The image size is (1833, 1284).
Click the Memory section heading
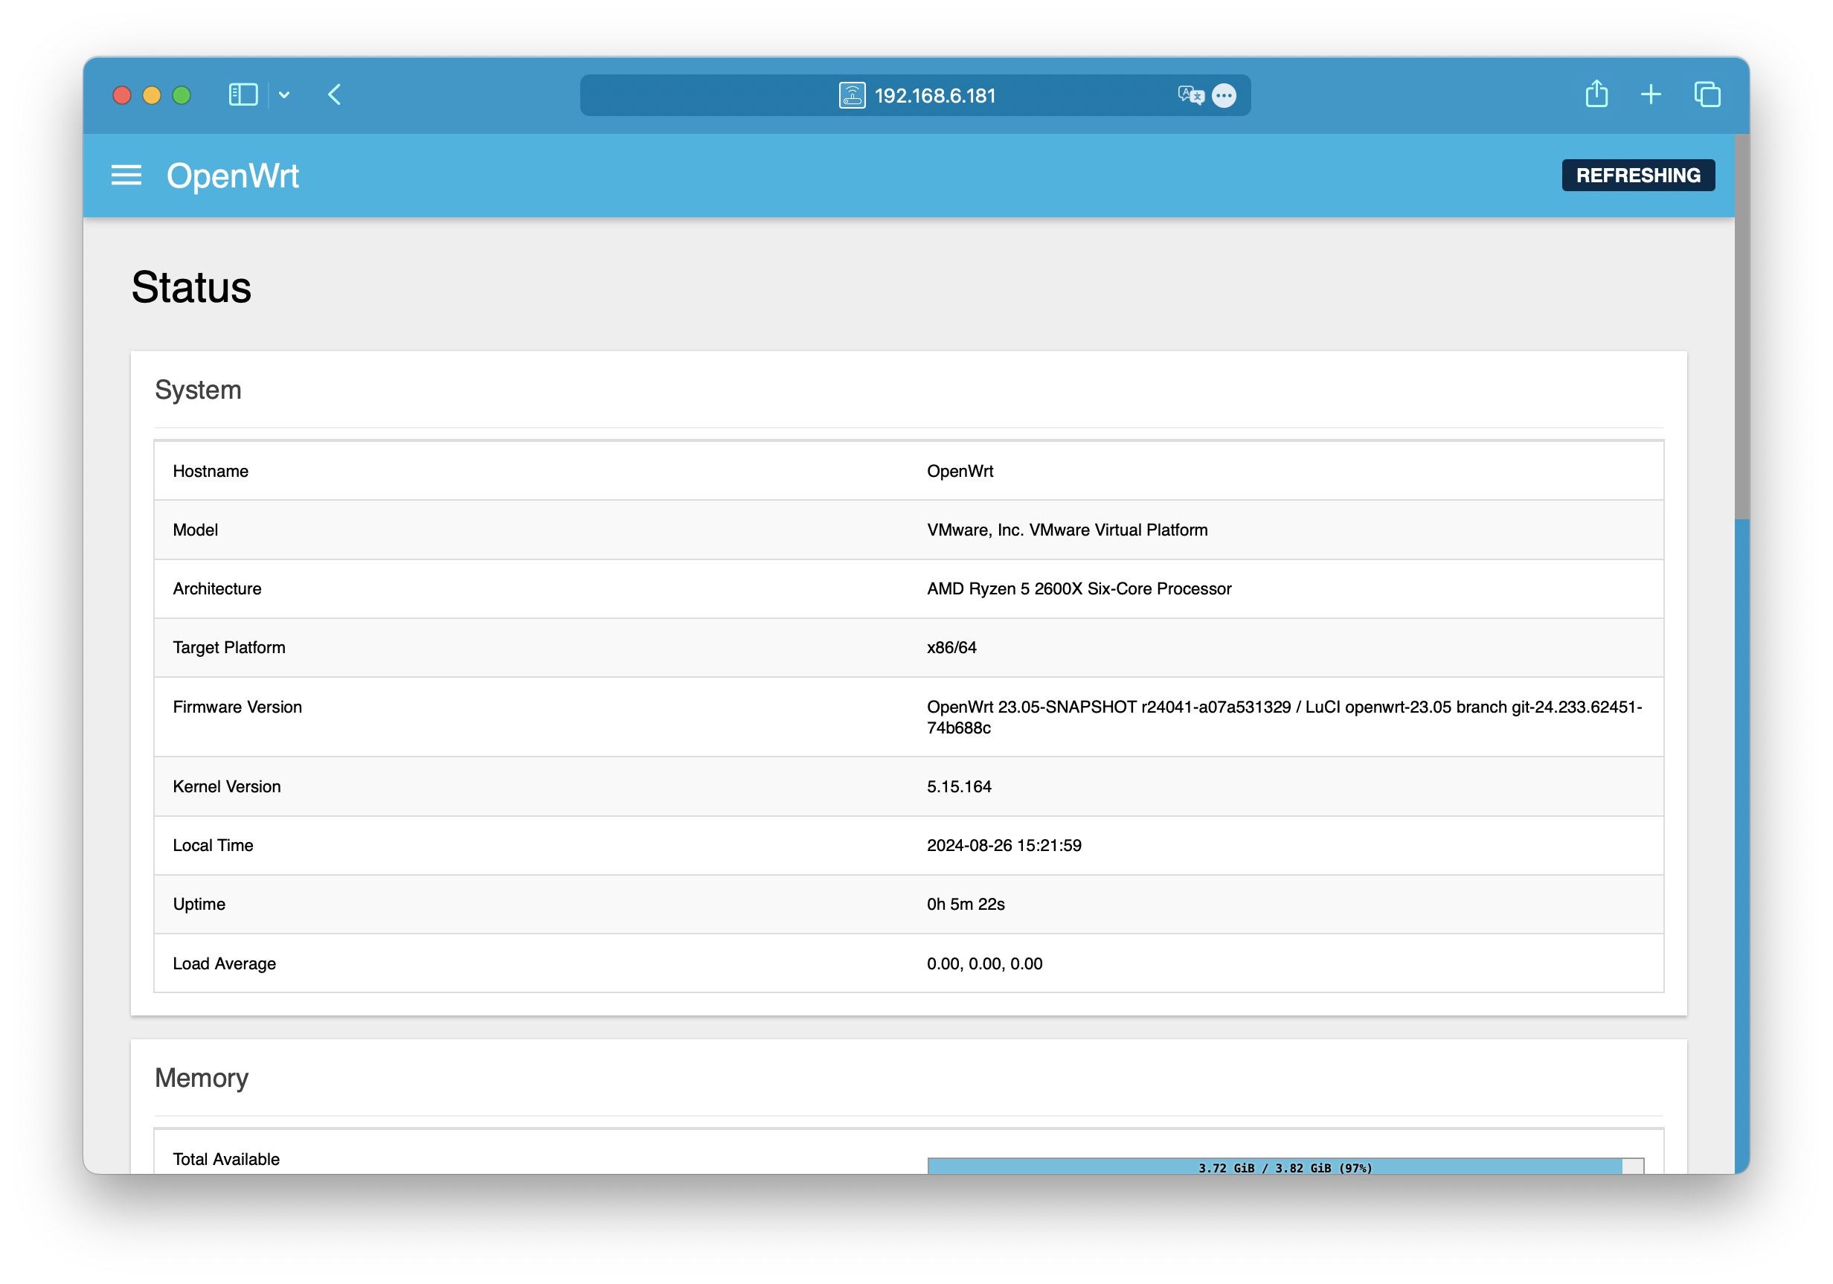(201, 1077)
